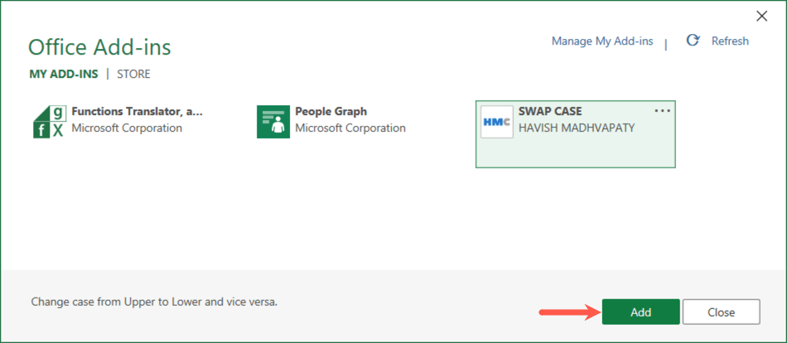Open the STORE tab
Screen dimensions: 787x343
tap(133, 74)
